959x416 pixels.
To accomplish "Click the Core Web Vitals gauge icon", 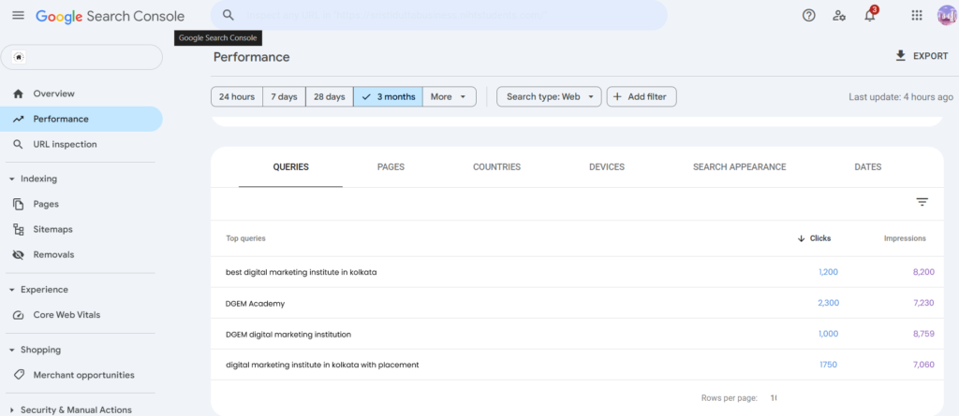I will click(19, 315).
